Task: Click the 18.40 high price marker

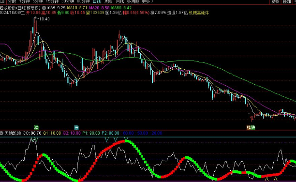Action: (44, 19)
